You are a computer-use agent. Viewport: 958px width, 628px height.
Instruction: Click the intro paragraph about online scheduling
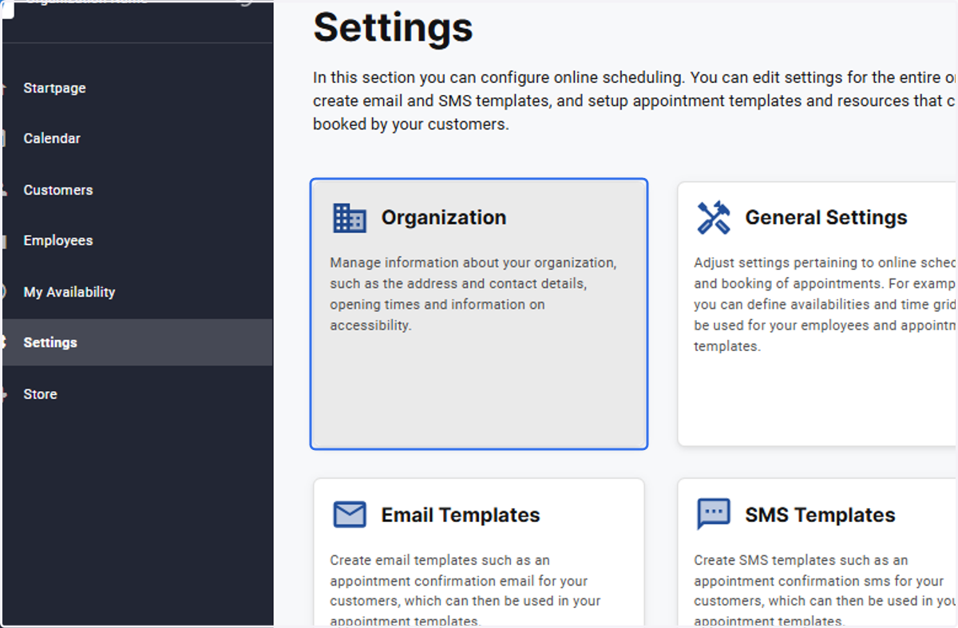[635, 101]
